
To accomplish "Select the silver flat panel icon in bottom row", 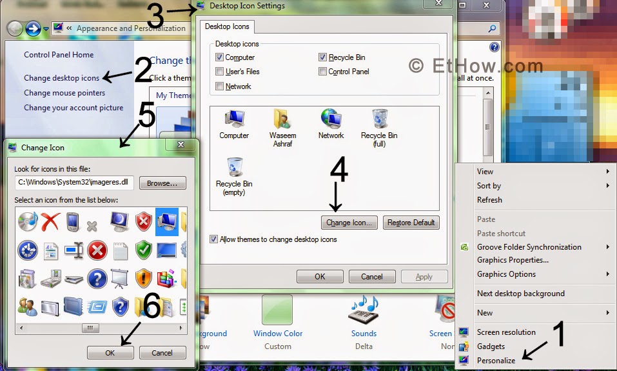I will pyautogui.click(x=50, y=308).
